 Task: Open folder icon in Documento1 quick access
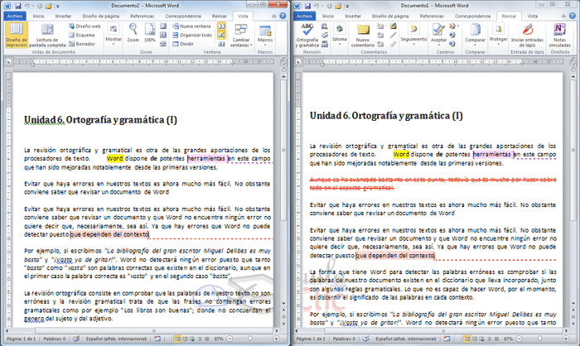pyautogui.click(x=338, y=6)
